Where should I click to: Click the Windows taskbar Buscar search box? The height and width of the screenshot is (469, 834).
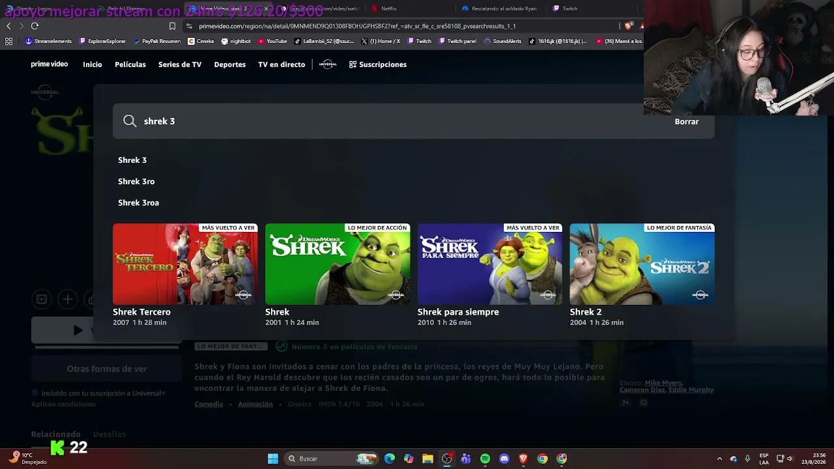[x=331, y=459]
